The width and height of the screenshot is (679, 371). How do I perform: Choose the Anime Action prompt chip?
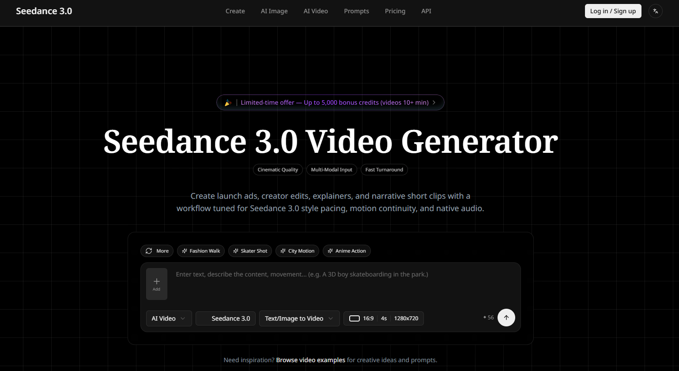coord(347,251)
